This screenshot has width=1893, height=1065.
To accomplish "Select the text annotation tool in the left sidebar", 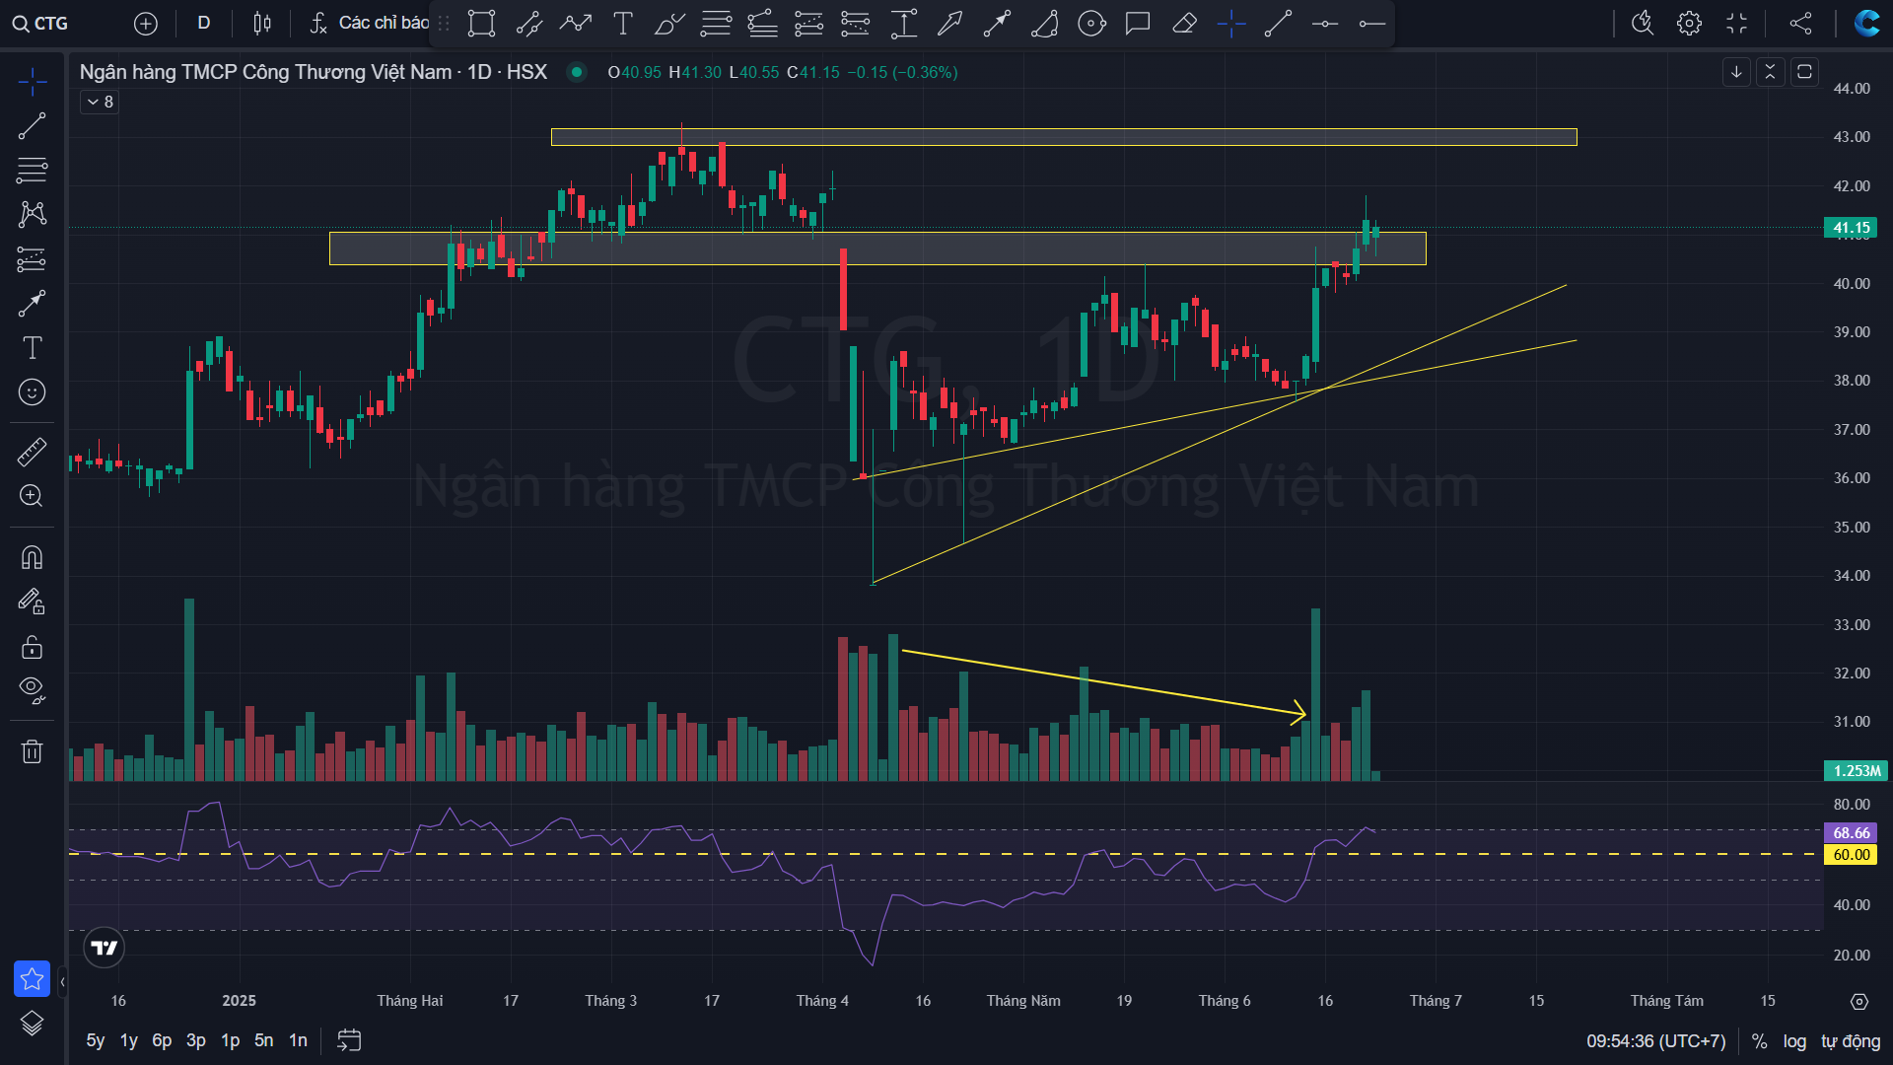I will [x=32, y=348].
